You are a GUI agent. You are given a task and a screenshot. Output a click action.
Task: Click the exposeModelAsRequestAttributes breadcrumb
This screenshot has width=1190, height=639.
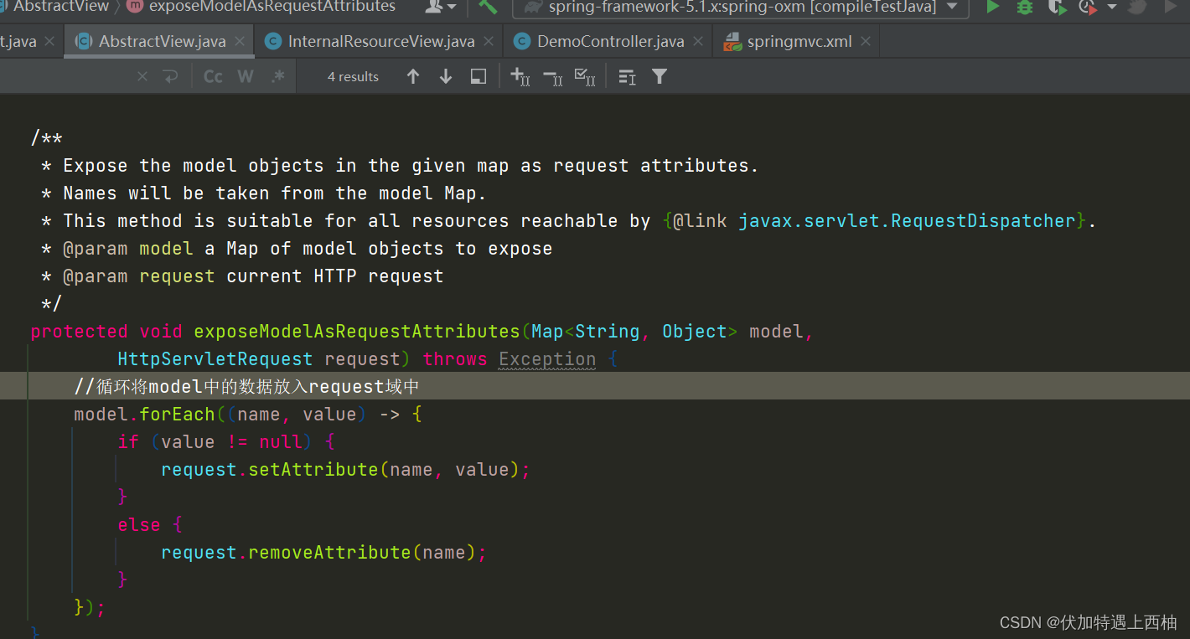click(272, 7)
